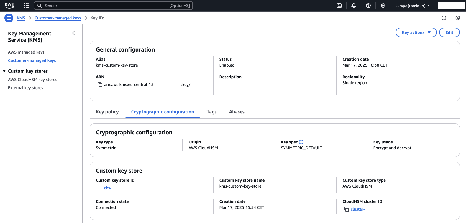Switch to the Key policy tab
Viewport: 466px width, 223px height.
coord(107,112)
